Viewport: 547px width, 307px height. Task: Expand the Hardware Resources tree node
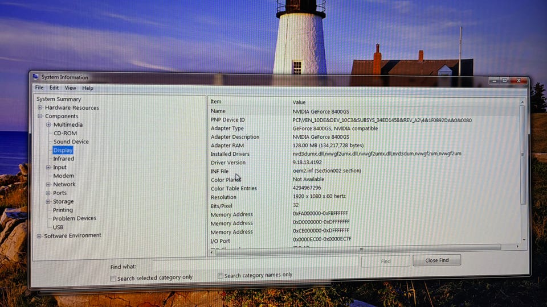40,108
